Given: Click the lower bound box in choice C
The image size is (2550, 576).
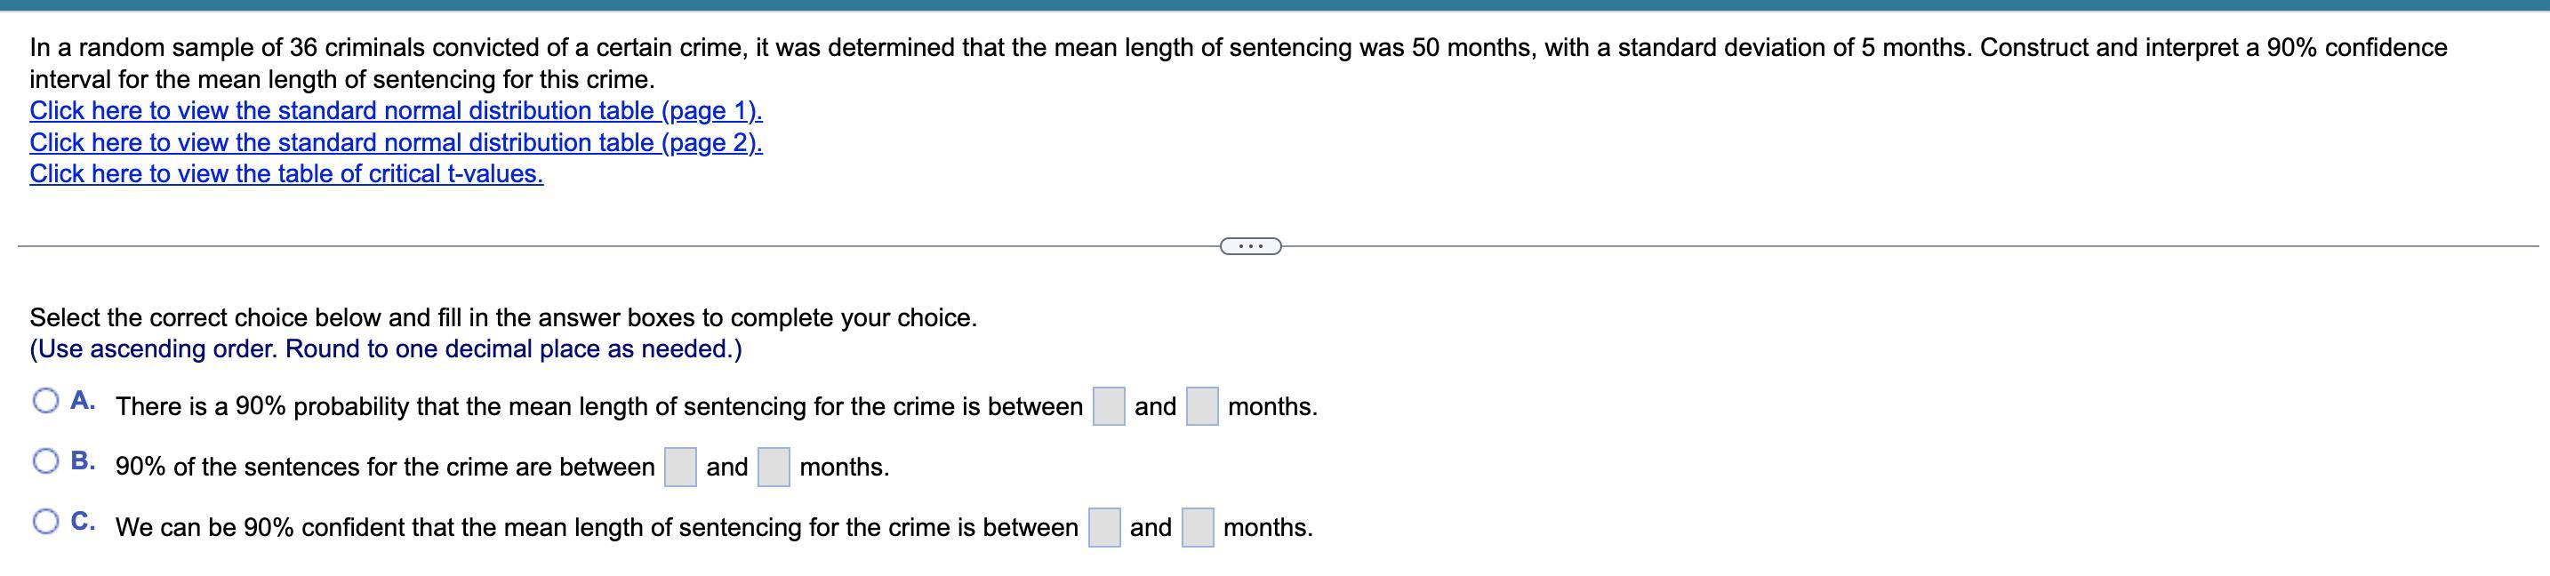Looking at the screenshot, I should [x=1103, y=527].
